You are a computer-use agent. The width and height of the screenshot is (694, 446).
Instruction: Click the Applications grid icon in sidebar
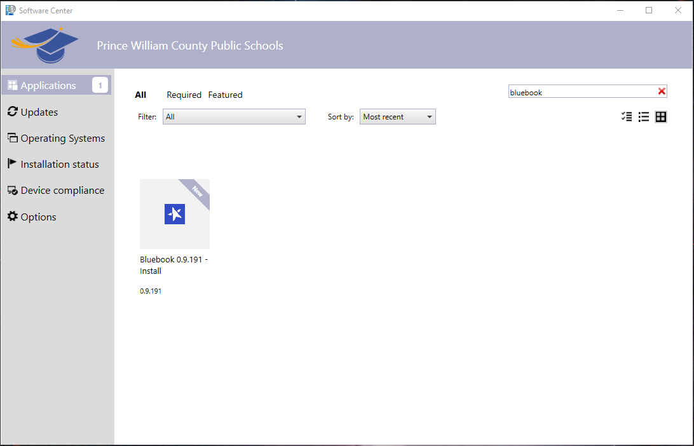coord(13,85)
